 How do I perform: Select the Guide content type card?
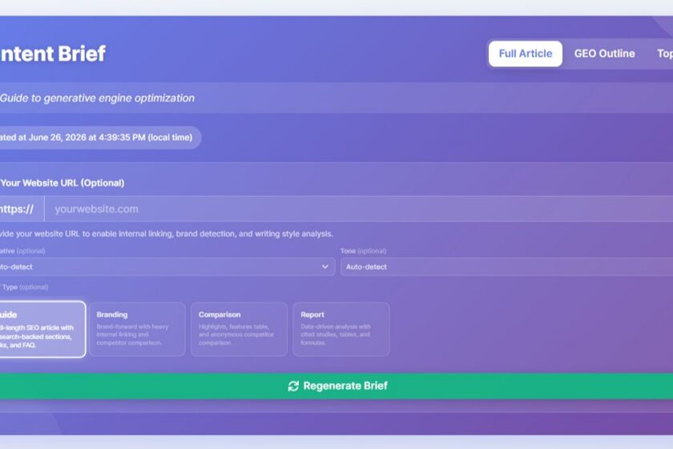pyautogui.click(x=42, y=329)
